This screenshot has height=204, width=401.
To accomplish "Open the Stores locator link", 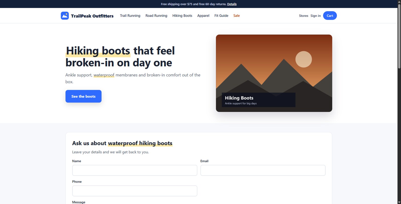I will point(304,16).
